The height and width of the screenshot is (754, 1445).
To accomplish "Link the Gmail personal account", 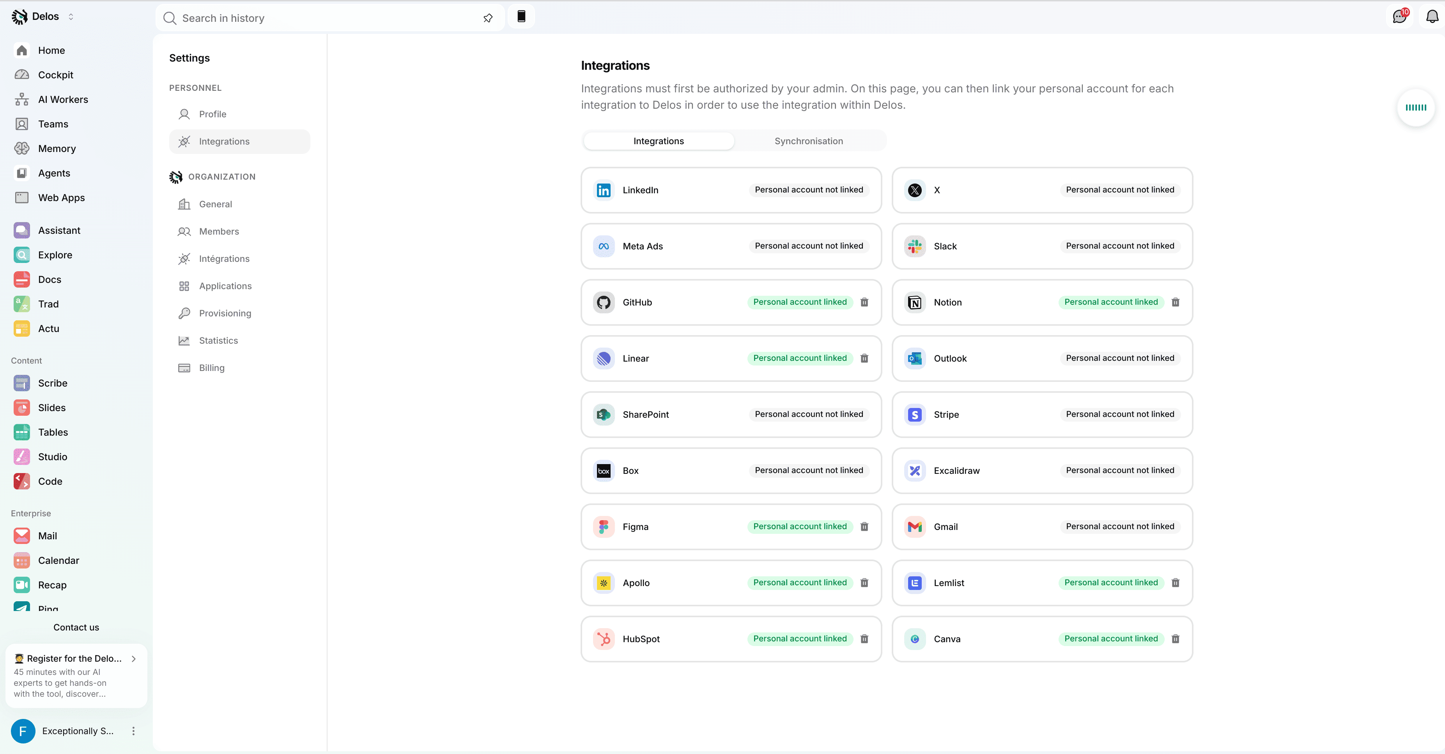I will click(1120, 526).
